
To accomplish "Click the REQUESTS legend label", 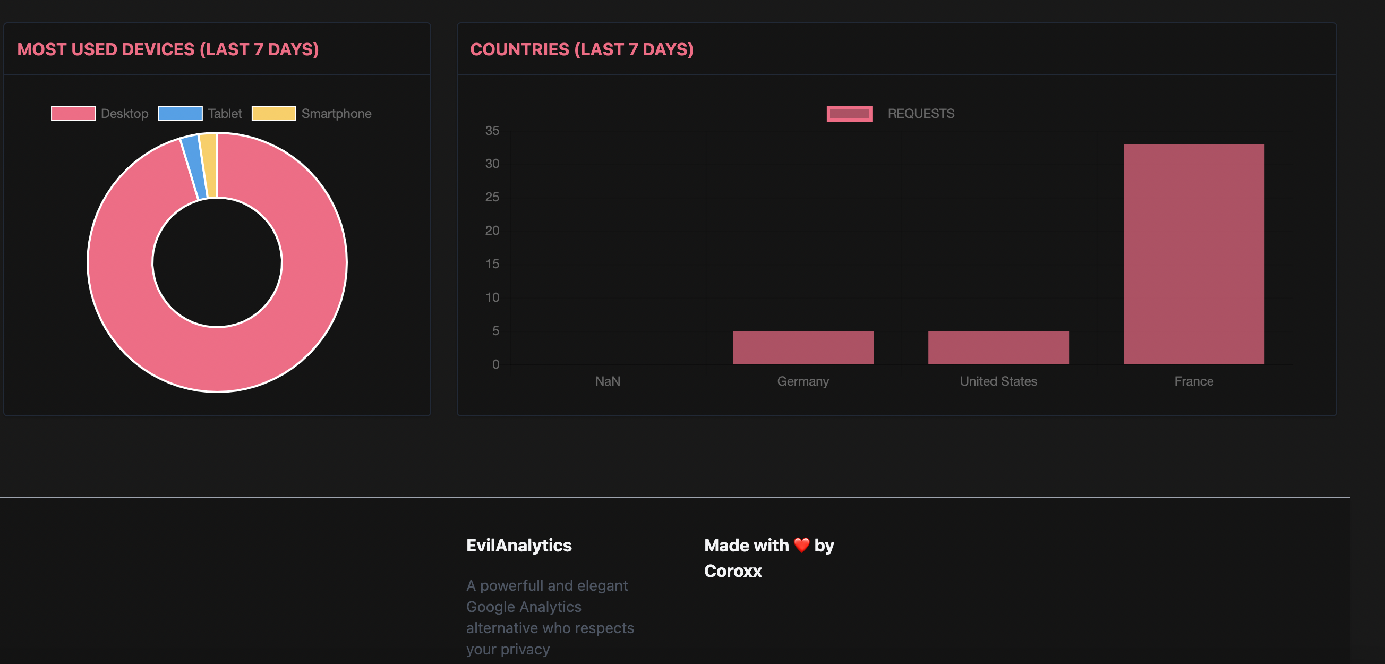I will pos(920,114).
